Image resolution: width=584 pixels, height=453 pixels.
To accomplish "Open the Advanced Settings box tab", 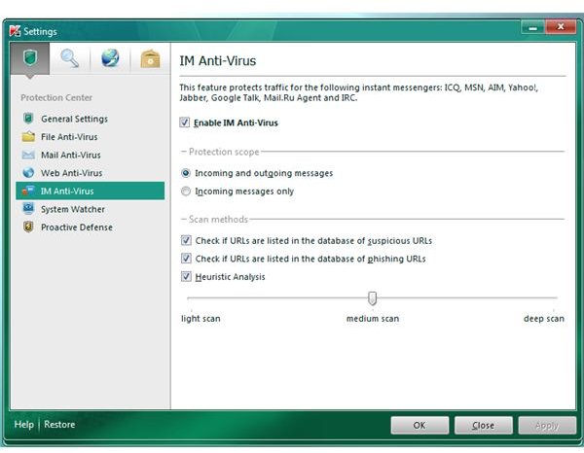I will tap(150, 58).
